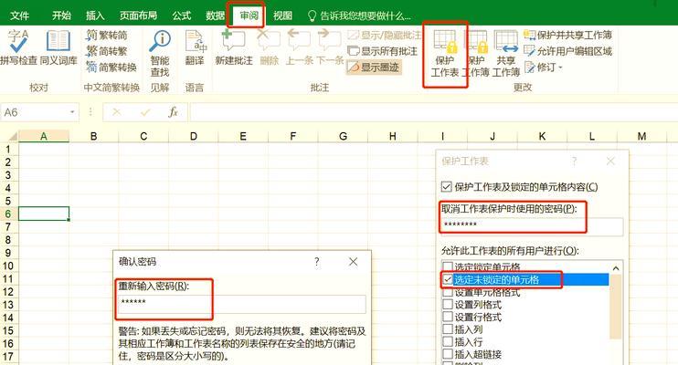Open the Translate (翻译) tool
Viewport: 678px width, 365px height.
[x=194, y=47]
